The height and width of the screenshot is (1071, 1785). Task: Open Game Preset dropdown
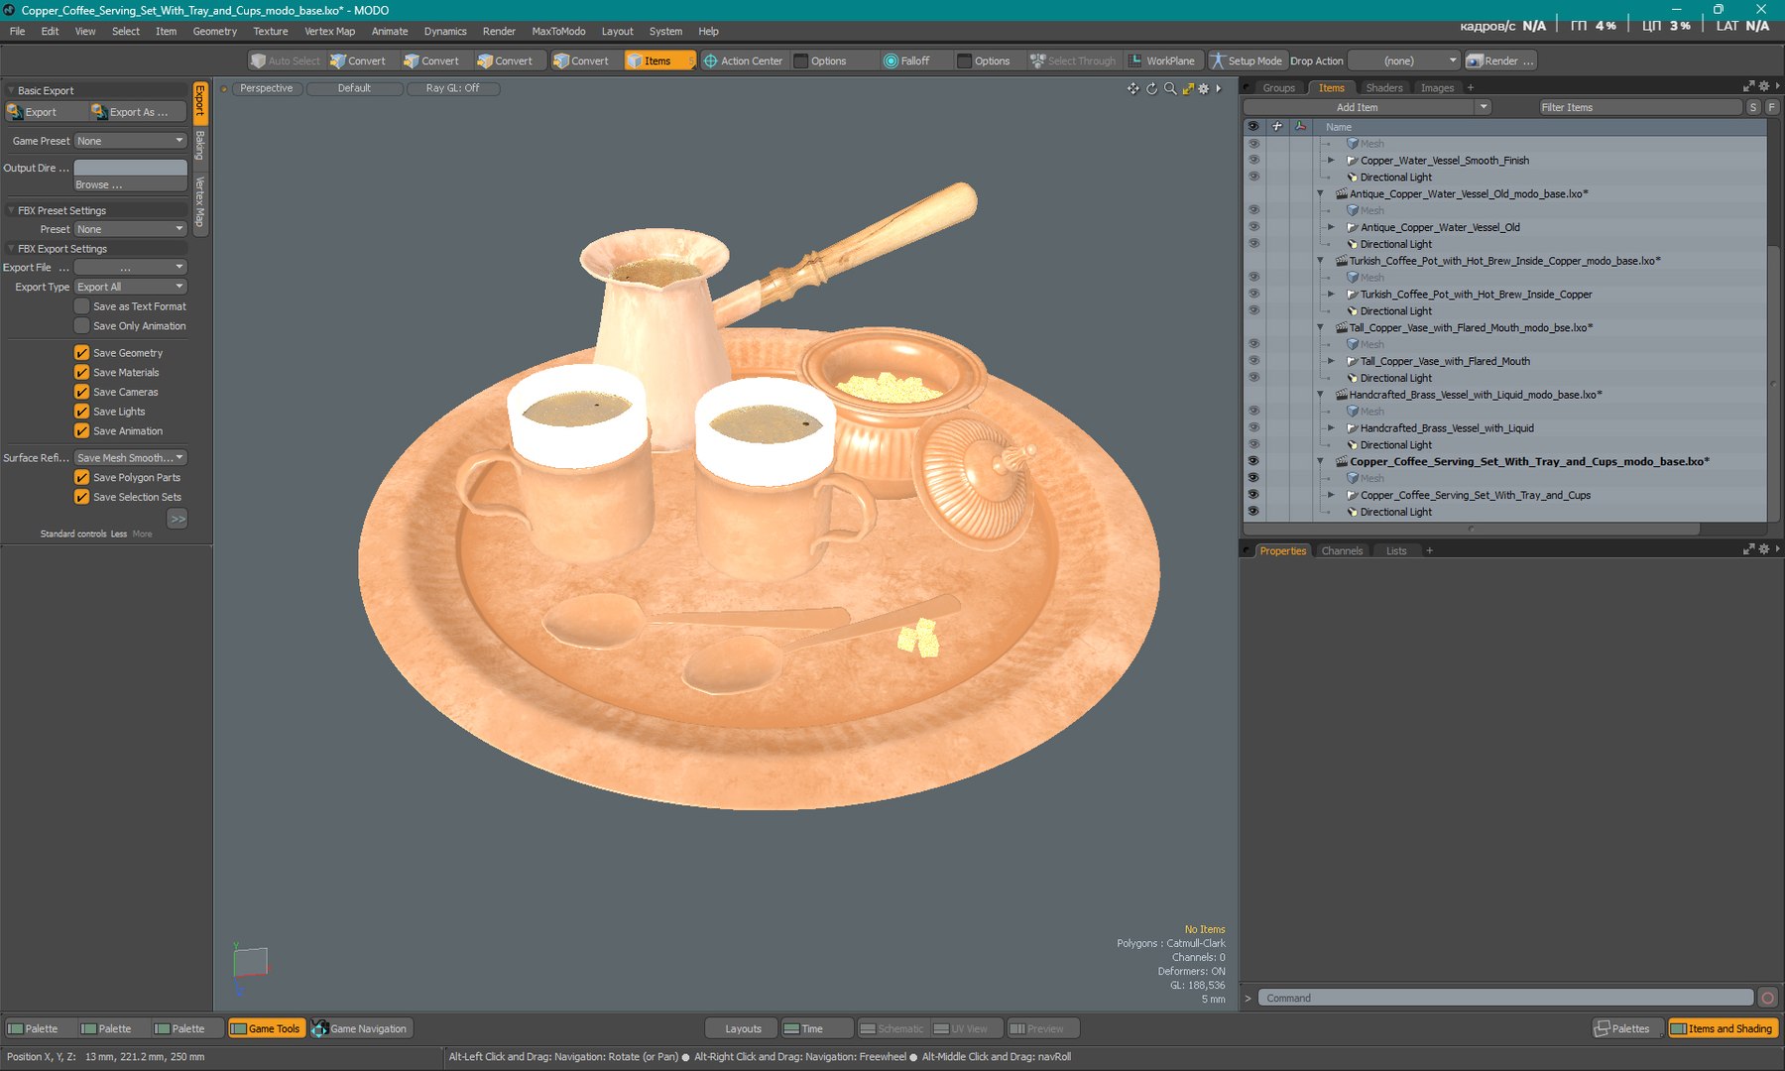pyautogui.click(x=130, y=141)
